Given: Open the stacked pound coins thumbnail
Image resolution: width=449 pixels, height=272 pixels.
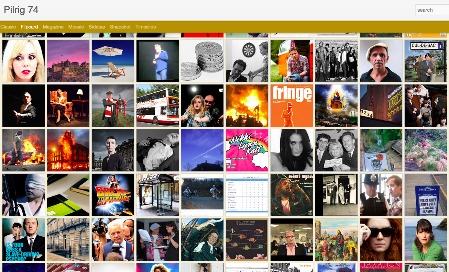Looking at the screenshot, I should (x=202, y=61).
